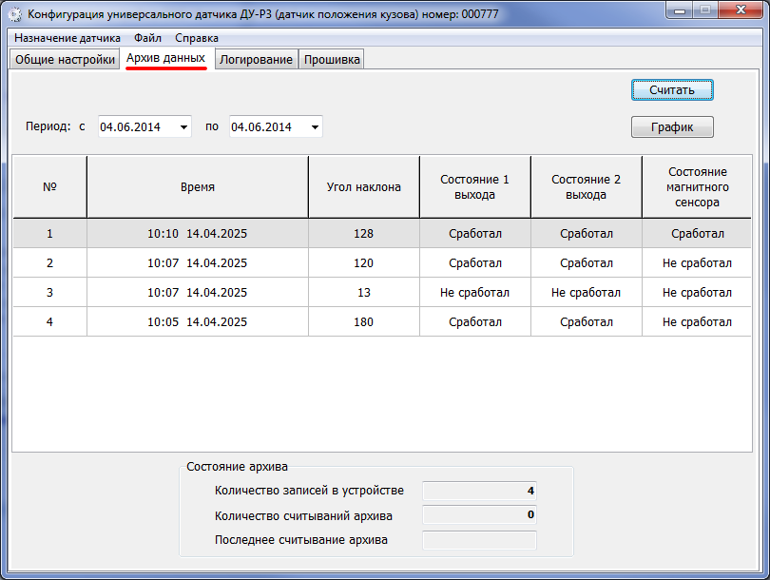Screen dimensions: 770x580
Task: Switch to the Общие настройки tab
Action: pos(65,59)
